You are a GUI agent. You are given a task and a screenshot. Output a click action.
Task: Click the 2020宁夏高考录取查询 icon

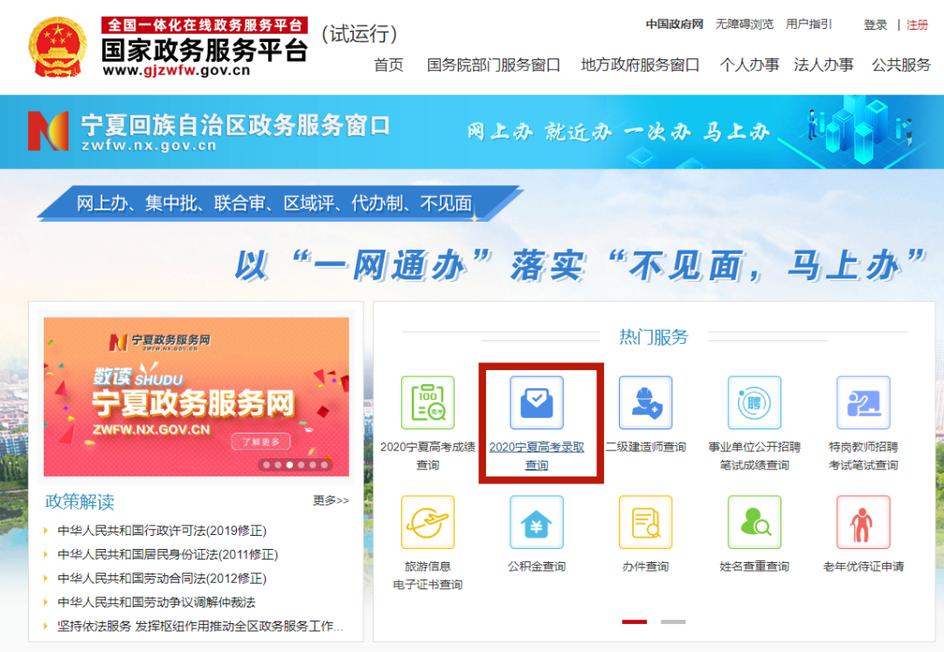point(537,402)
